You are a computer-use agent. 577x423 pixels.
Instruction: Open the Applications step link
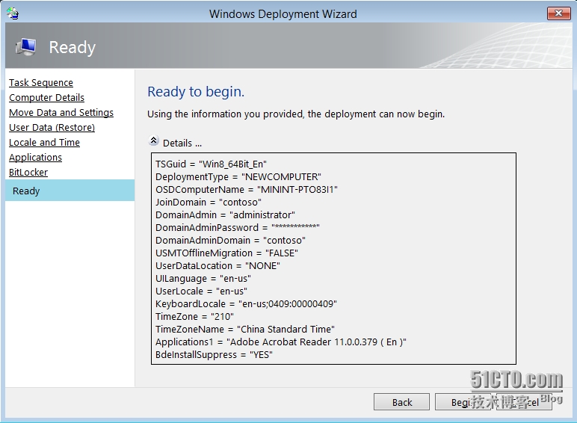(x=35, y=158)
